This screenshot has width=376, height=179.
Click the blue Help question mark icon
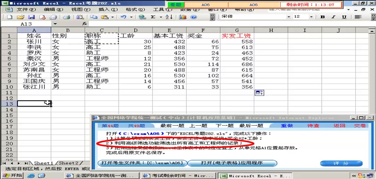pos(193,17)
